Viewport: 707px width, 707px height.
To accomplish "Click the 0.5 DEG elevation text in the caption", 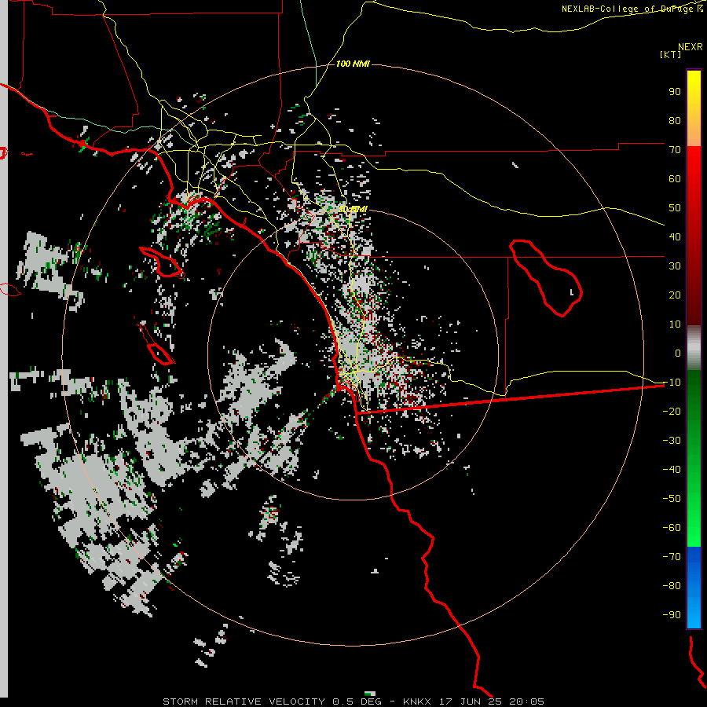I will 357,702.
